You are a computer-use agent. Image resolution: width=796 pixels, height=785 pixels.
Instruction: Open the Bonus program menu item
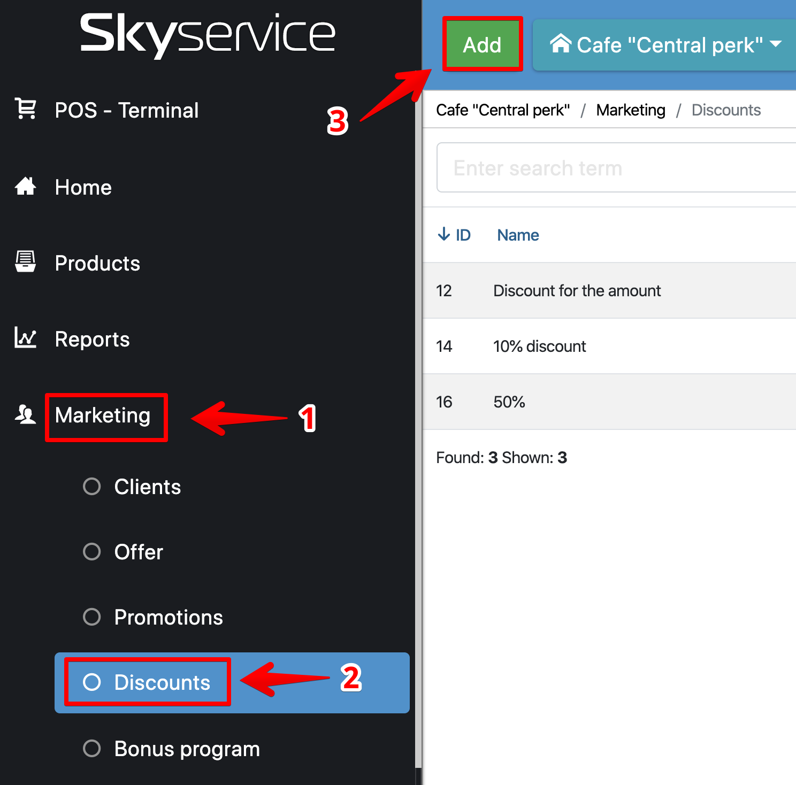(x=187, y=749)
